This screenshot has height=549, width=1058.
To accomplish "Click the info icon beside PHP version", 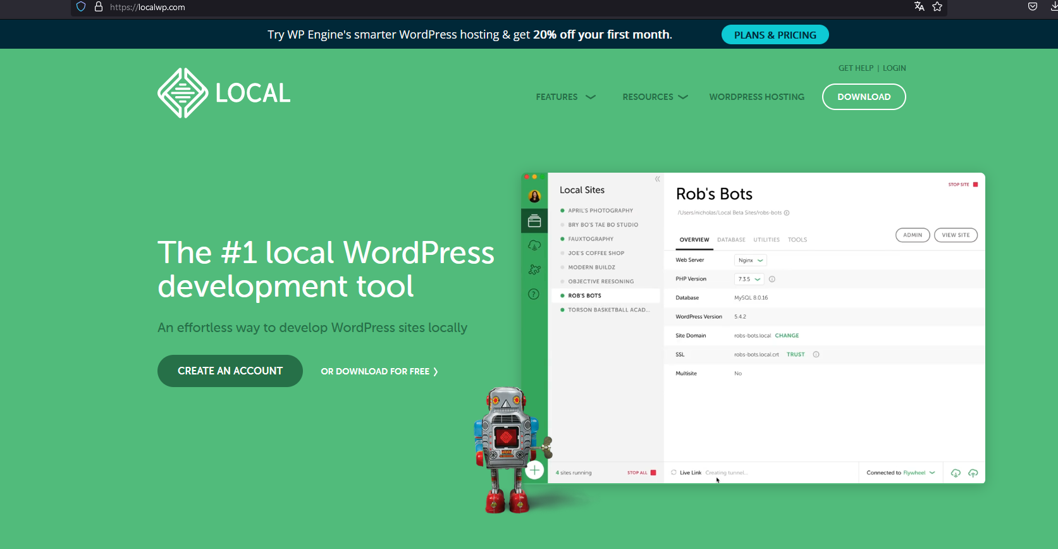I will (772, 279).
